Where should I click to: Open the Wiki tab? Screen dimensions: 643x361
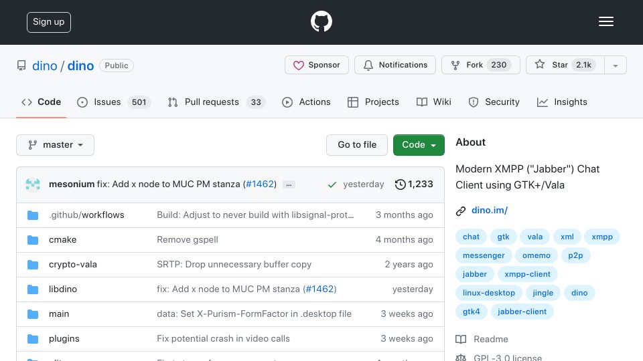tap(434, 102)
